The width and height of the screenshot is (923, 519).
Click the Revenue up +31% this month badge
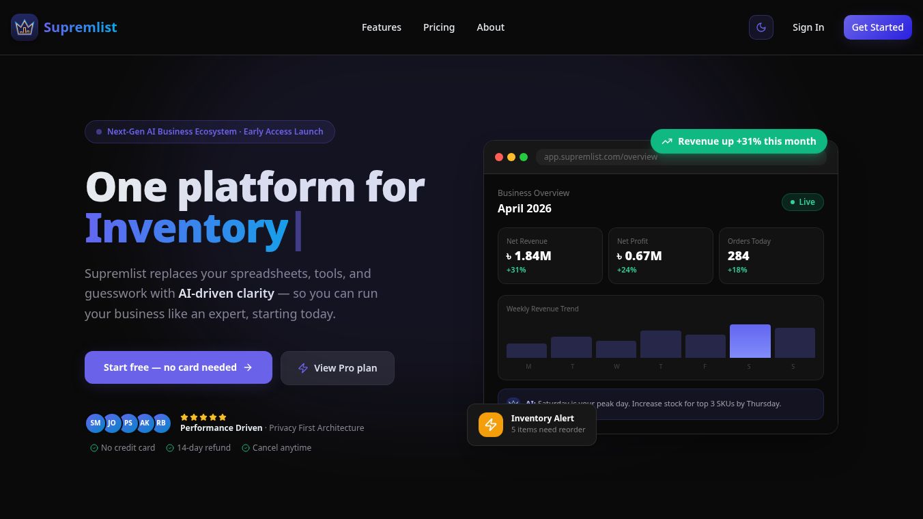point(739,141)
